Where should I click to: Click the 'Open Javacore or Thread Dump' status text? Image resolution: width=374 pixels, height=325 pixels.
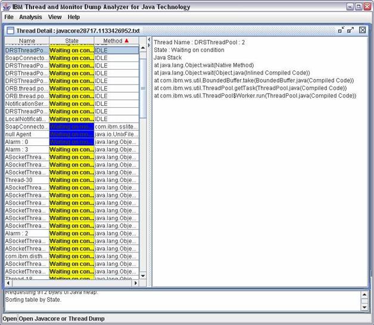pyautogui.click(x=61, y=319)
